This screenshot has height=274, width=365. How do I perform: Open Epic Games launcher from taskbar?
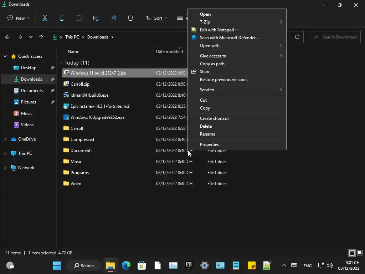pos(189,265)
